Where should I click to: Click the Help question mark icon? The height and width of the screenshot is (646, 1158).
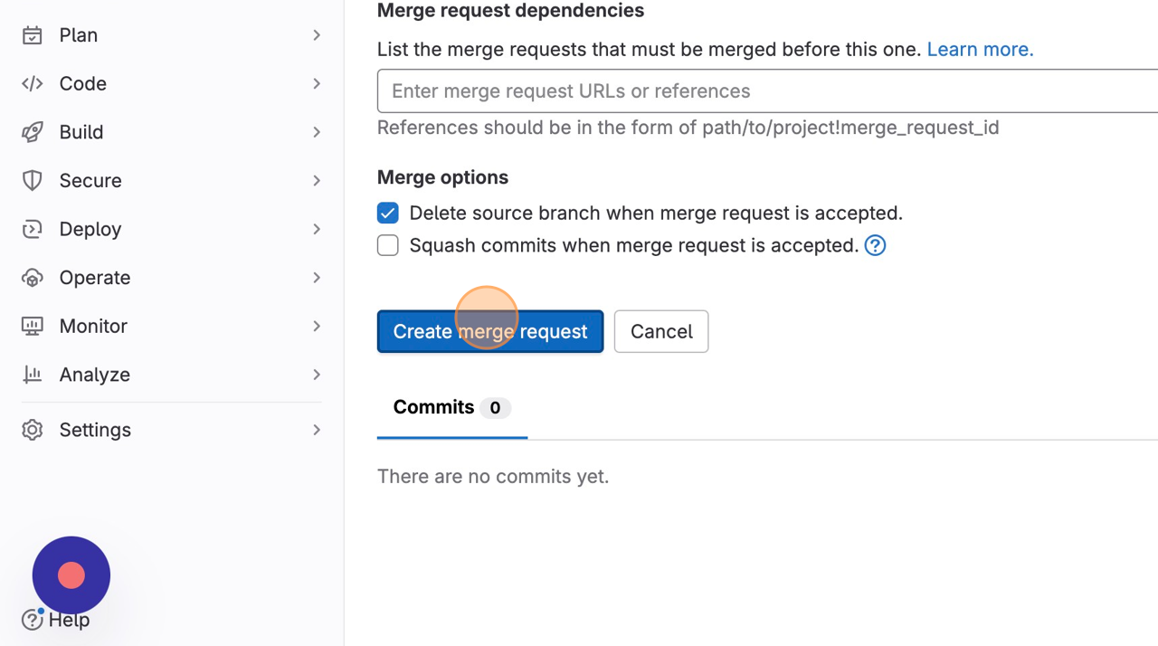(33, 620)
